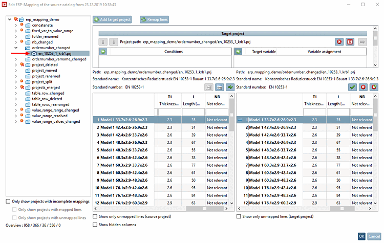Expand the project_deleted folder
This screenshot has width=384, height=243.
(15, 65)
